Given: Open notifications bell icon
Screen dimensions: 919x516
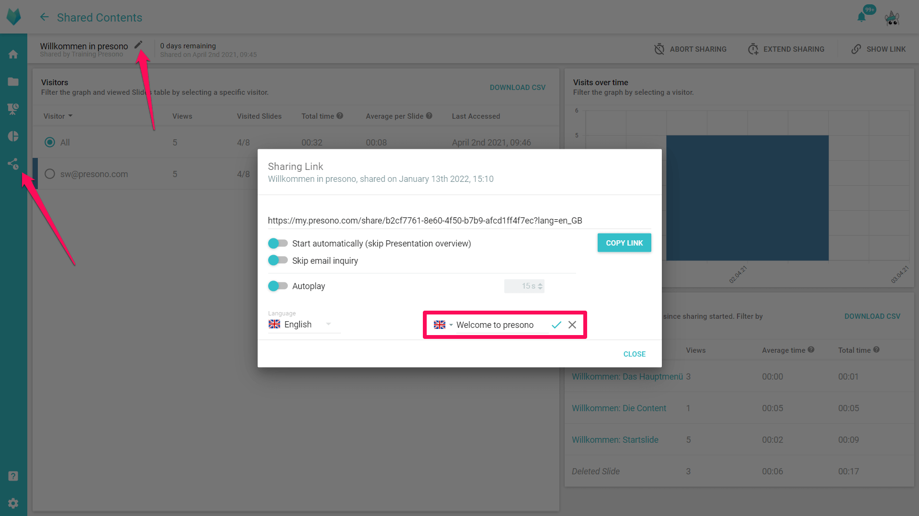Looking at the screenshot, I should (x=862, y=18).
